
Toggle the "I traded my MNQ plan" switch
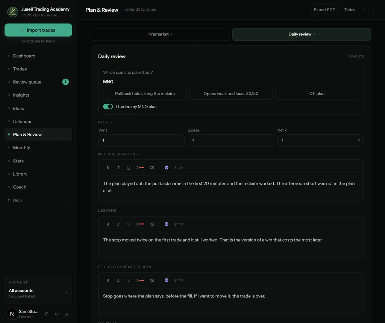point(108,106)
